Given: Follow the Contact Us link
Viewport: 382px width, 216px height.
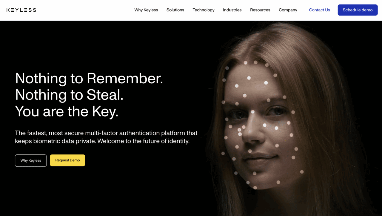Looking at the screenshot, I should point(319,10).
